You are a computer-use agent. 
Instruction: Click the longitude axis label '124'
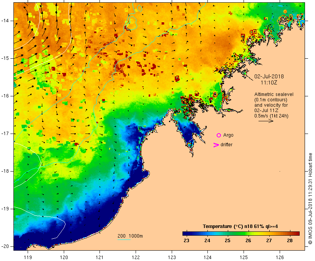pyautogui.click(x=207, y=257)
